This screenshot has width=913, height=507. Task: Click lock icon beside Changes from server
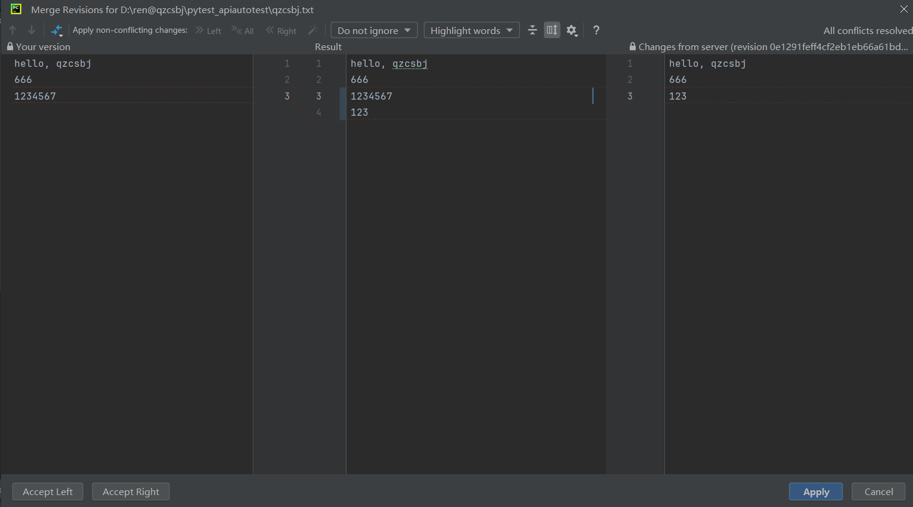coord(633,47)
